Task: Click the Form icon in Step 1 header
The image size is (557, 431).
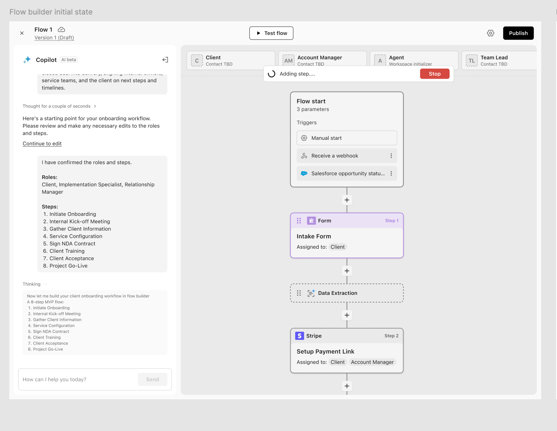Action: pyautogui.click(x=311, y=221)
